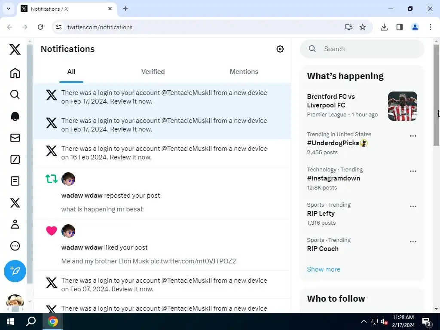Open the Messages envelope icon
440x330 pixels.
click(15, 138)
